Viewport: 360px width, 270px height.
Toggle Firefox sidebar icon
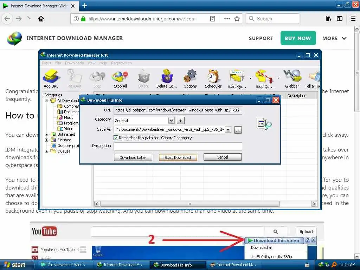click(x=340, y=19)
